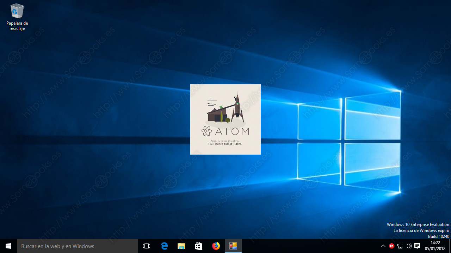Open the Windows Store taskbar icon
Image resolution: width=451 pixels, height=253 pixels.
pos(198,246)
